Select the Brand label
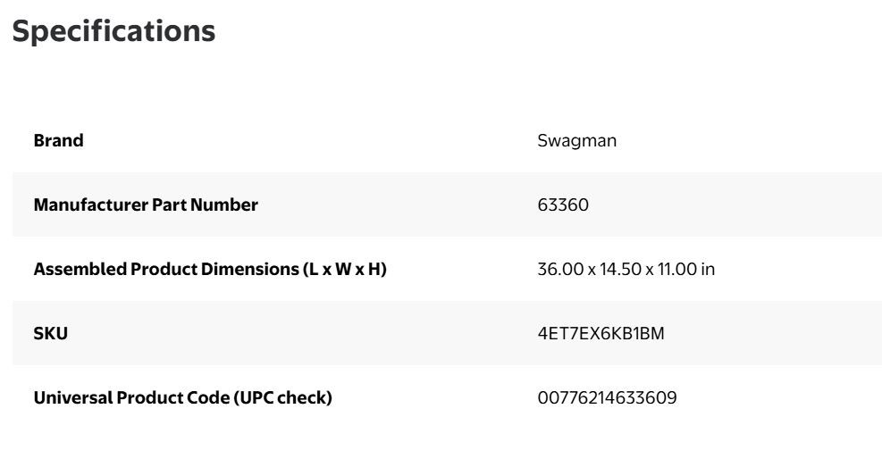 pyautogui.click(x=58, y=140)
